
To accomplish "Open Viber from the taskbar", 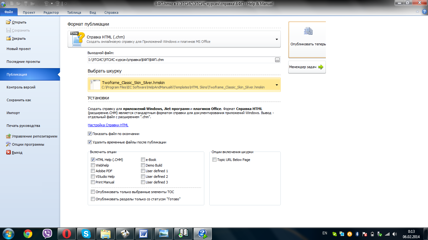I will coord(47,234).
